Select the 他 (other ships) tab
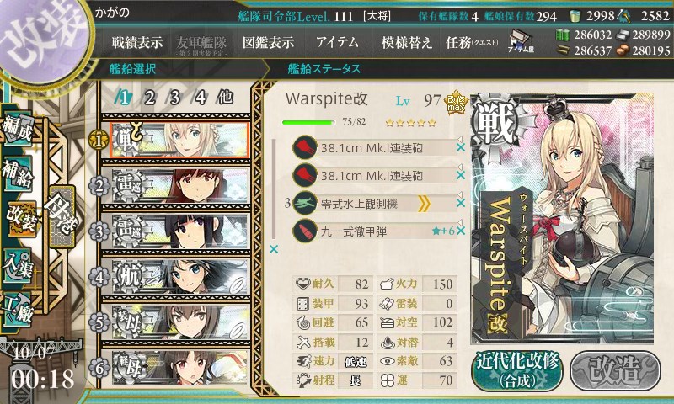Viewport: 674px width, 404px height. coord(225,98)
